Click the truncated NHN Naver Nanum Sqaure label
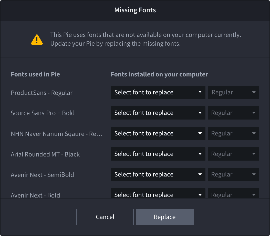 [56, 134]
